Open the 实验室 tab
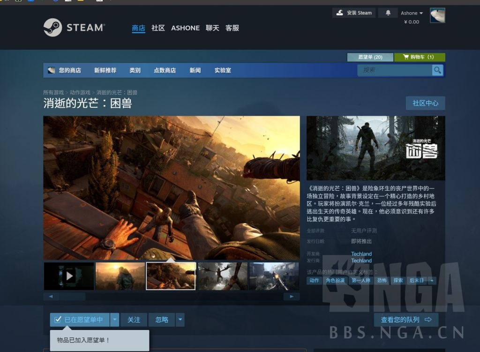The height and width of the screenshot is (352, 480). click(x=223, y=70)
